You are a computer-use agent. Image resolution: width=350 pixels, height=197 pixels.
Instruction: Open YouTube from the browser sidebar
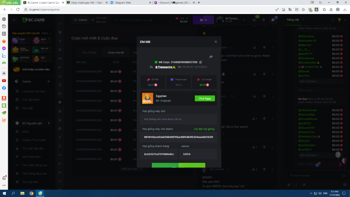point(4,81)
